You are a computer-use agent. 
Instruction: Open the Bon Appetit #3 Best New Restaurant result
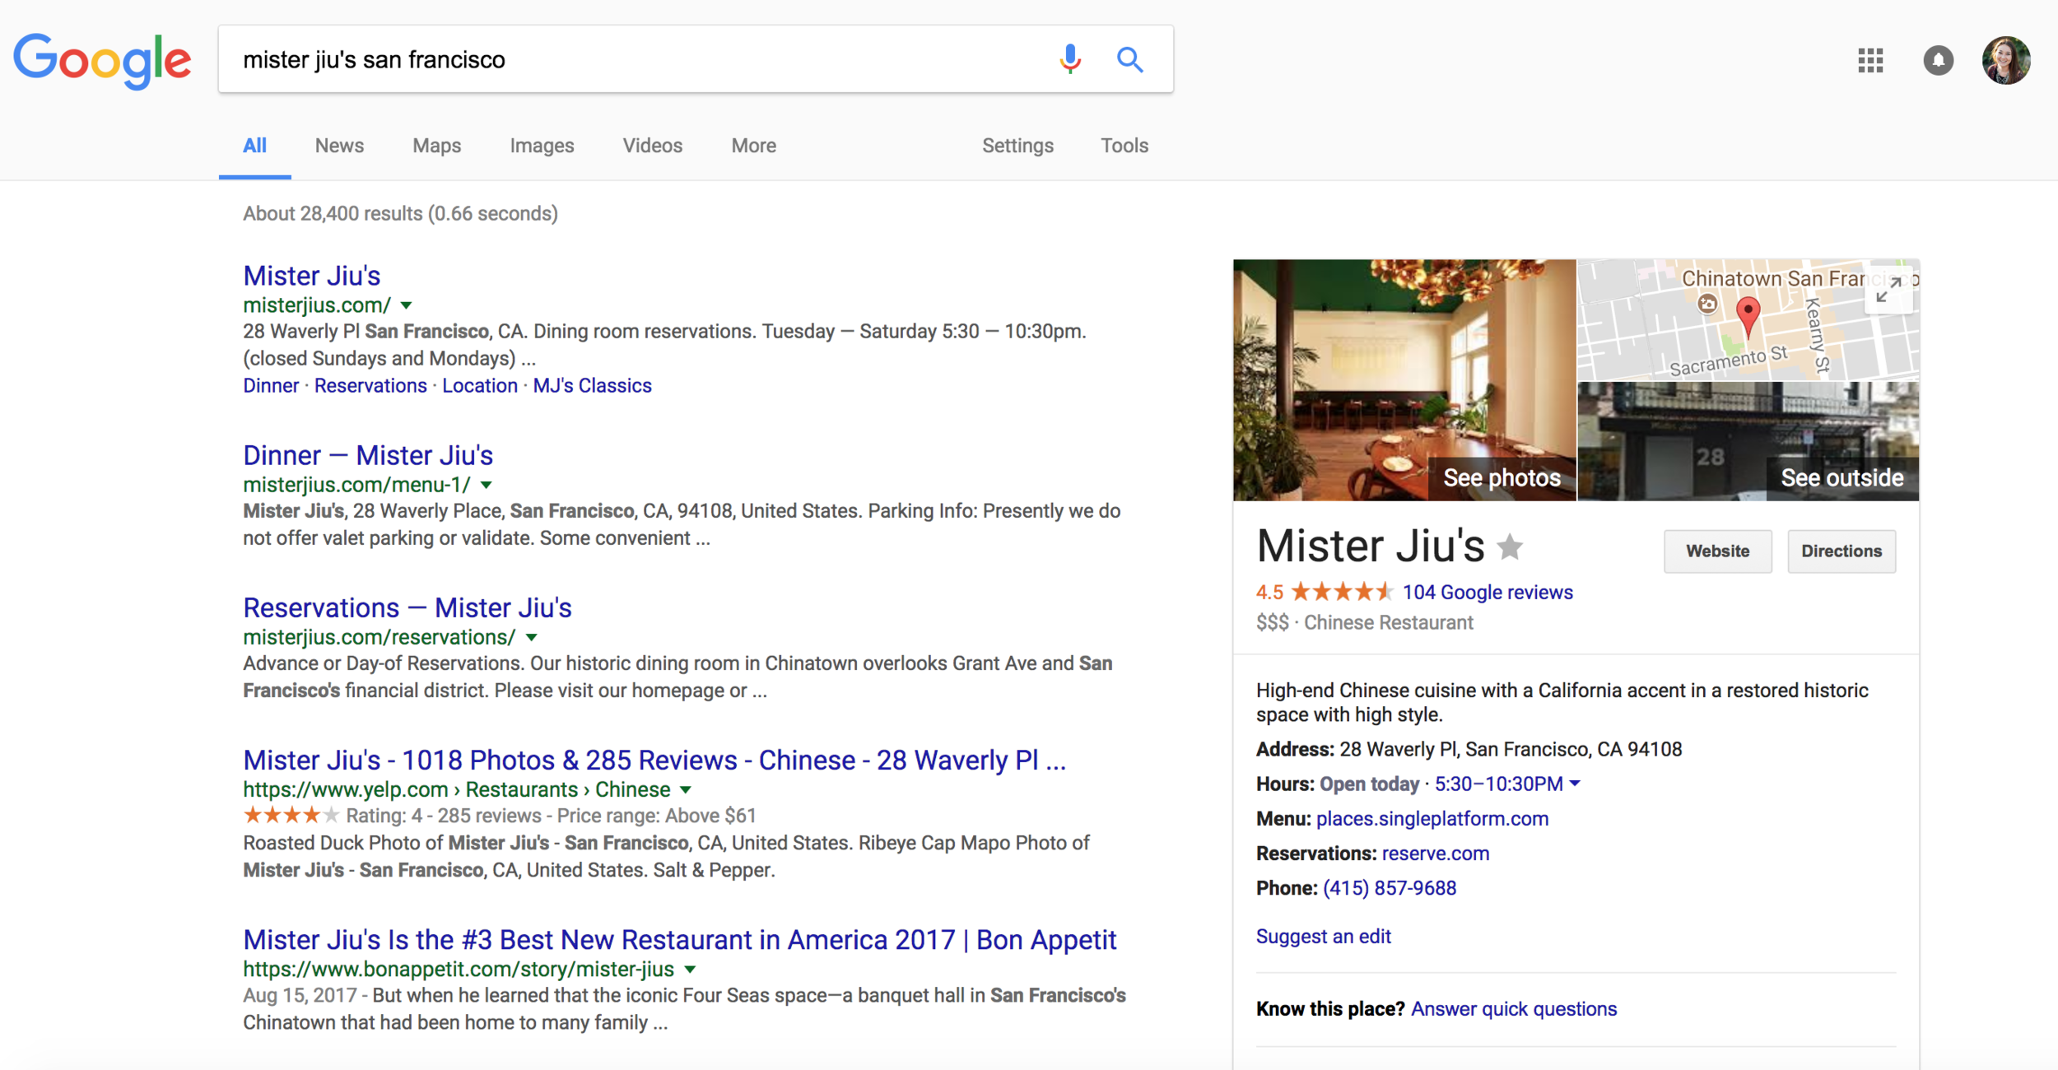(x=679, y=939)
